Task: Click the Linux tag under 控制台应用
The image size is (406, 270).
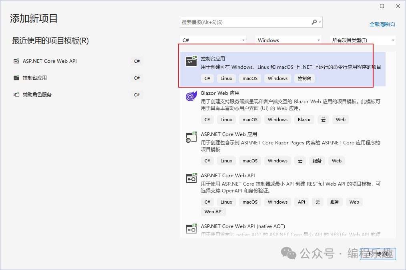Action: pos(226,78)
